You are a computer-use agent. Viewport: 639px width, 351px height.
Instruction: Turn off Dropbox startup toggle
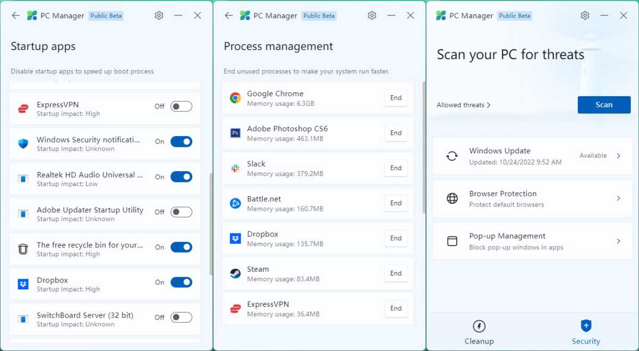181,282
